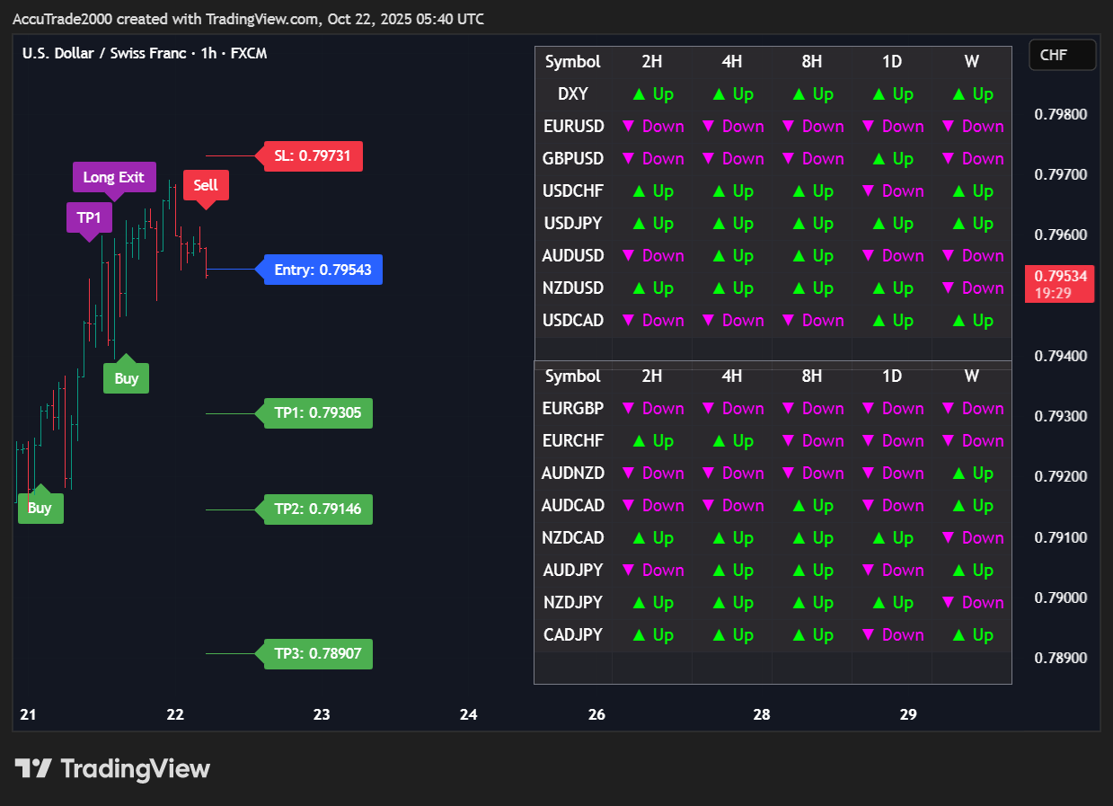Screen dimensions: 1113x806
Task: Click DXY 2H Up arrow cell
Action: (x=652, y=94)
